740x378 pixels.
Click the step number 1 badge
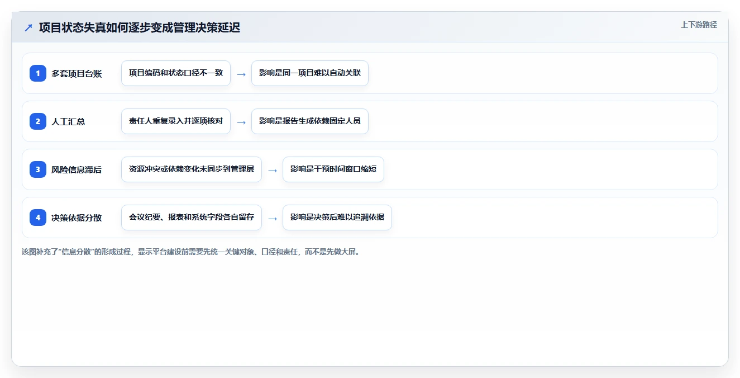pyautogui.click(x=38, y=73)
